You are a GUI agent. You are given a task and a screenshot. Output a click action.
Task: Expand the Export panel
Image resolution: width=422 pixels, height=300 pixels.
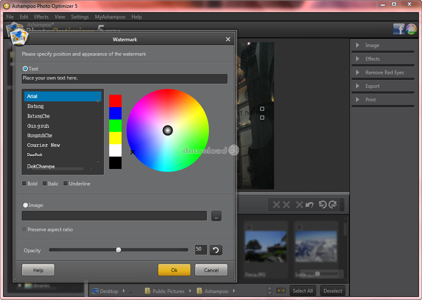[x=358, y=86]
